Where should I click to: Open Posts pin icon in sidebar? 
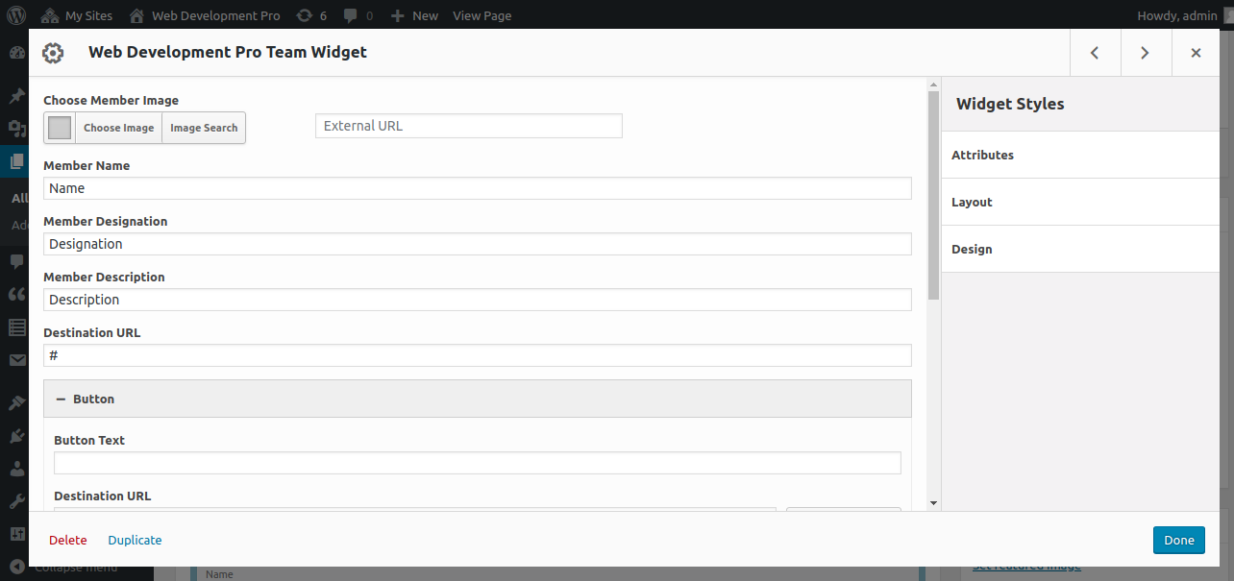[x=16, y=96]
